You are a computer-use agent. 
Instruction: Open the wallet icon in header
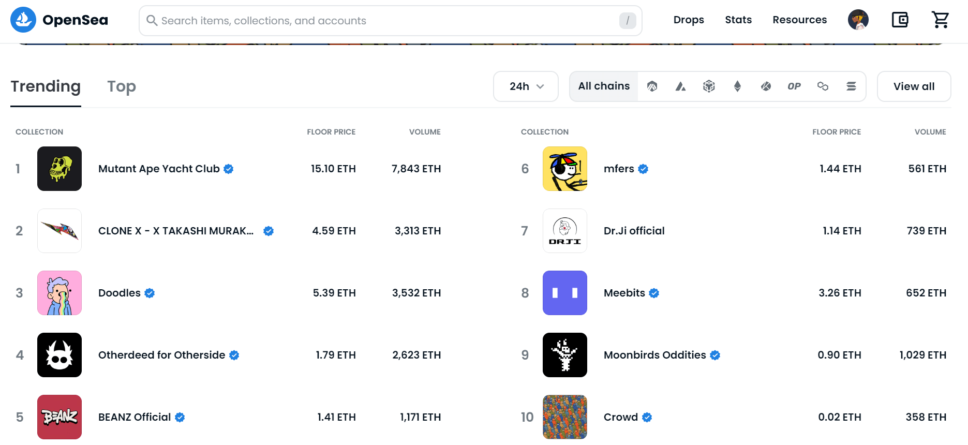click(900, 20)
